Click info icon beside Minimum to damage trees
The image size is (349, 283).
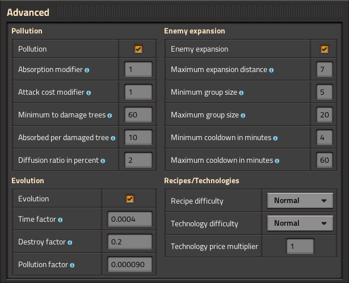[110, 116]
